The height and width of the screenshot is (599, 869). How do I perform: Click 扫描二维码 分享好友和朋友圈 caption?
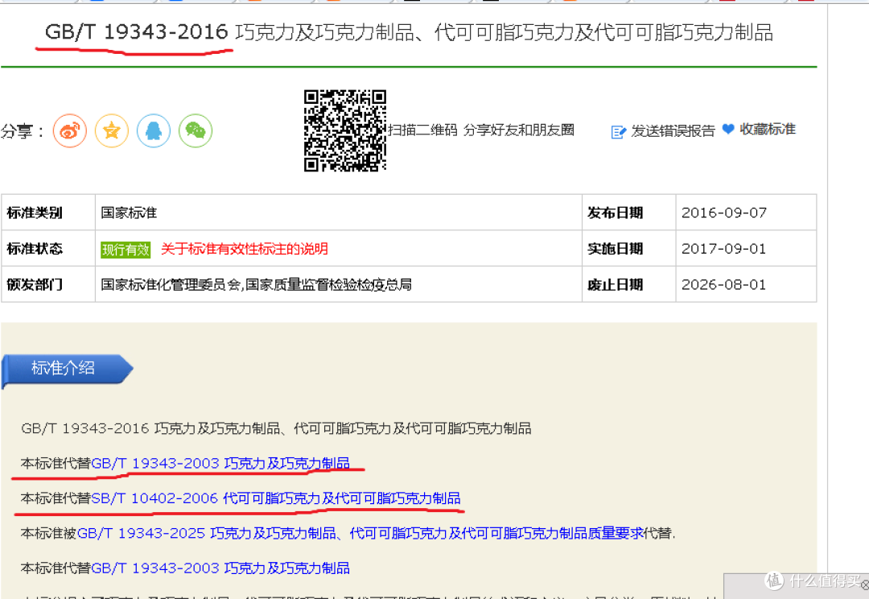point(481,130)
